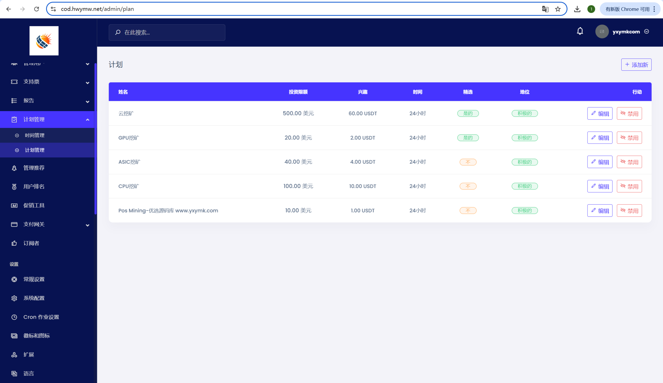
Task: Click the 在此搜索 search field
Action: (x=167, y=33)
